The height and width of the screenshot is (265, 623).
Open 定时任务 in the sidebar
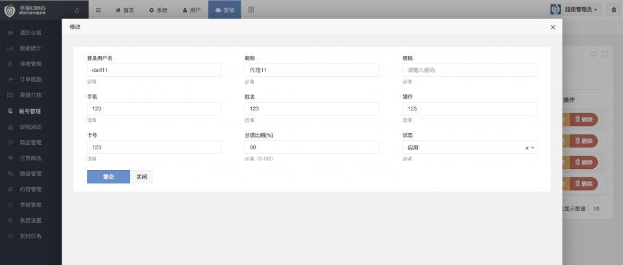tap(31, 236)
